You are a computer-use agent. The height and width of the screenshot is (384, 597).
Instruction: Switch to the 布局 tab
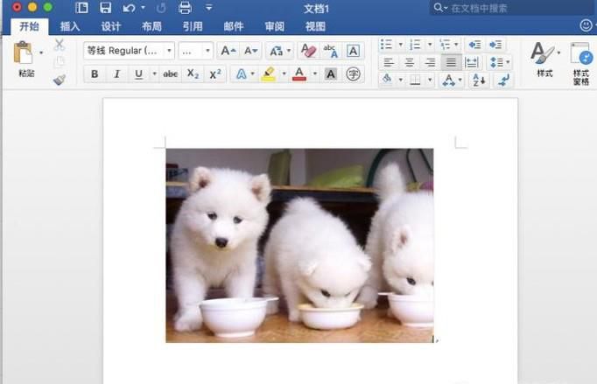tap(151, 26)
